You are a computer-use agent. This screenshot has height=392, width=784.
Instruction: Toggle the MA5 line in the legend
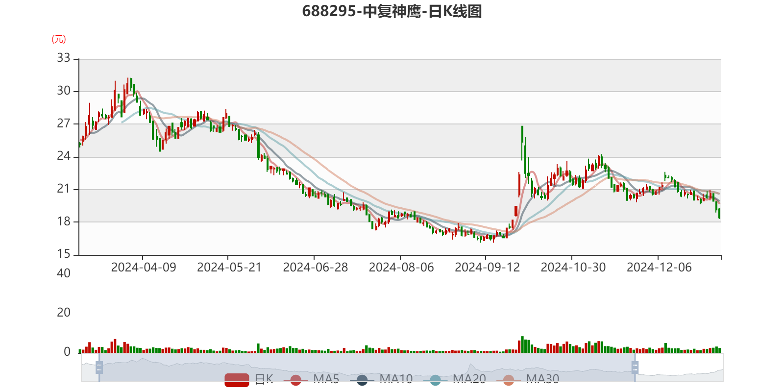(311, 380)
